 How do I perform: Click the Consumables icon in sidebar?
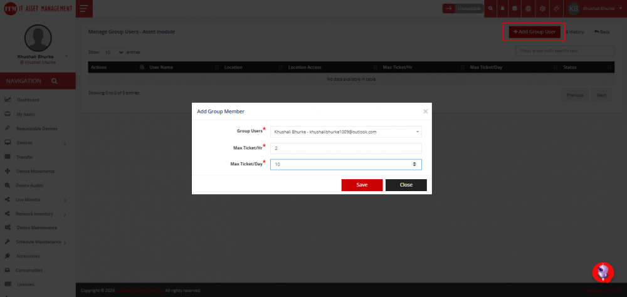(x=8, y=270)
